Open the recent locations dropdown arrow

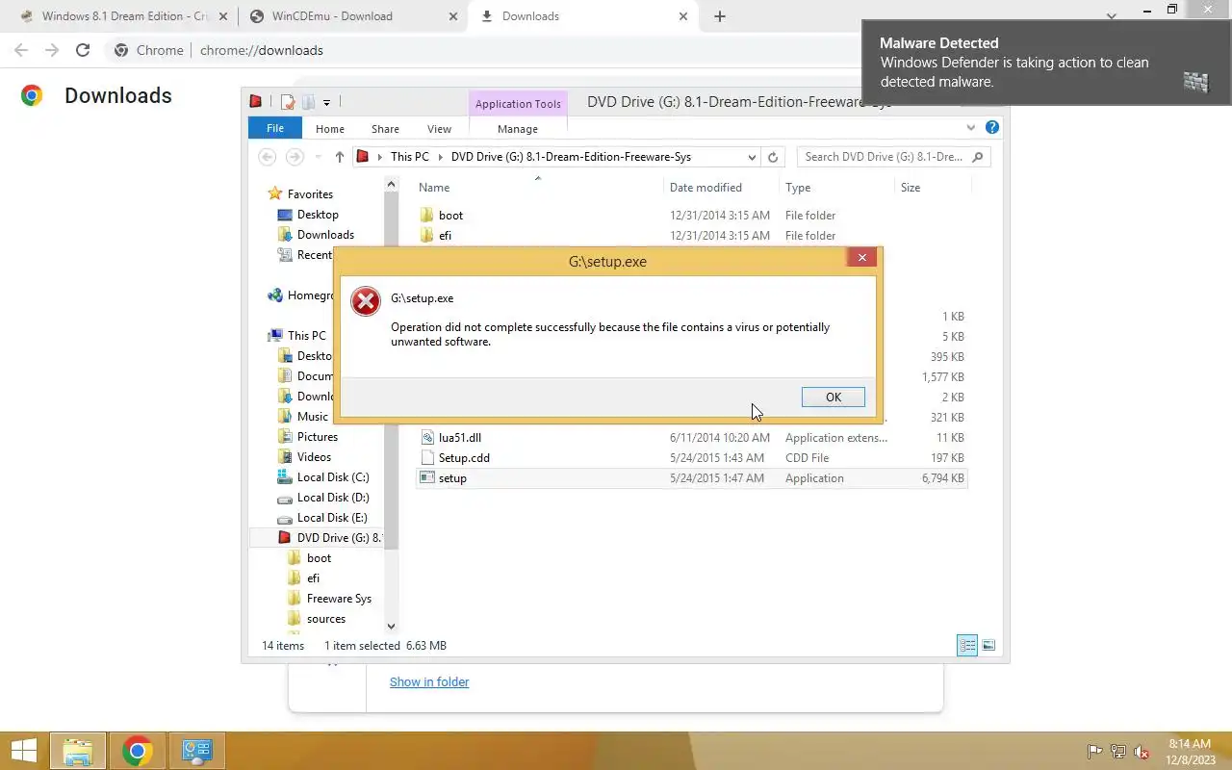point(319,157)
